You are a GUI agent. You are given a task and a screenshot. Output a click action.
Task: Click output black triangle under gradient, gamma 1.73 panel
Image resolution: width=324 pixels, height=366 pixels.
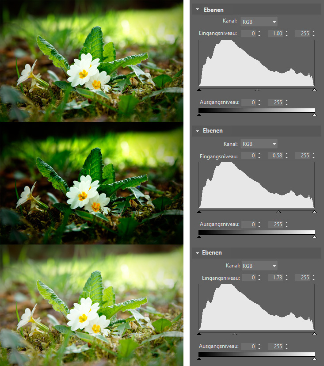click(x=199, y=359)
